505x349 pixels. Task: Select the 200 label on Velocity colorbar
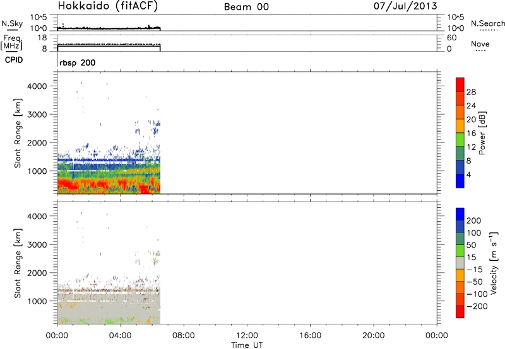(474, 220)
